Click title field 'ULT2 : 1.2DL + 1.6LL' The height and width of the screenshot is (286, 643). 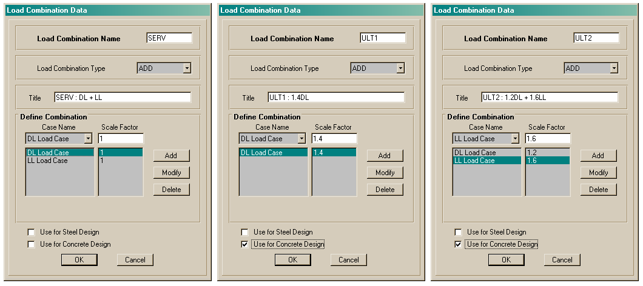[x=550, y=98]
